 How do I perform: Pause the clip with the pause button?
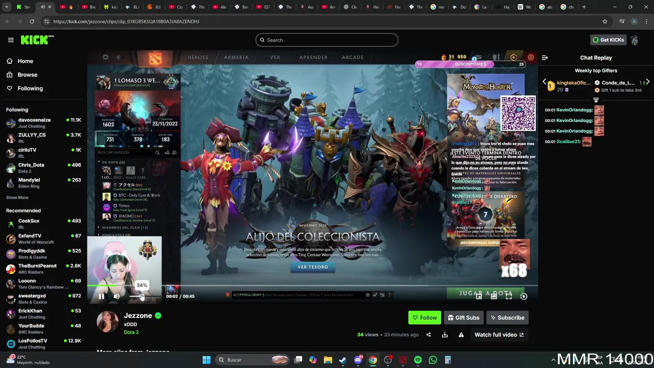101,296
